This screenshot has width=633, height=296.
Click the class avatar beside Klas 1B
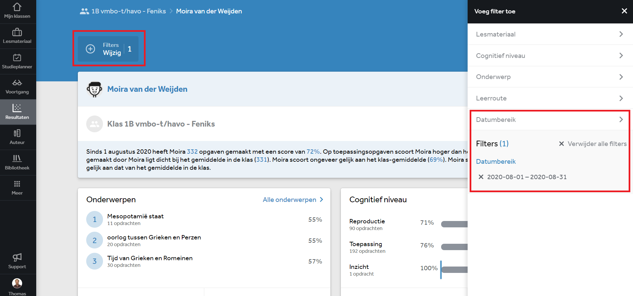pyautogui.click(x=95, y=124)
